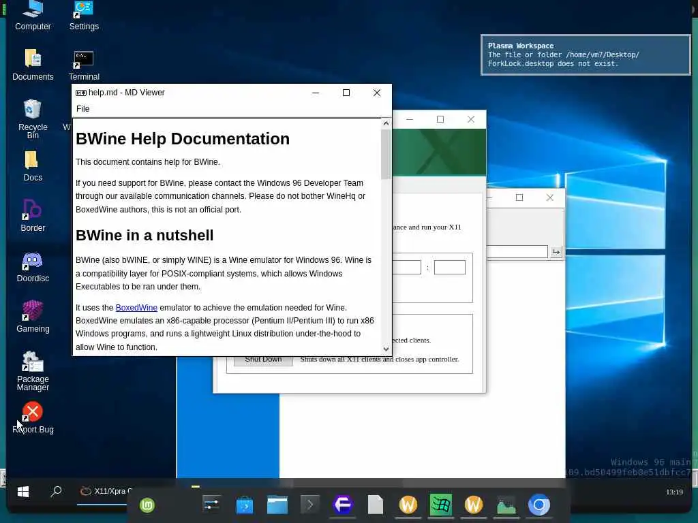Click the blank document icon in dock
This screenshot has width=698, height=523.
(x=376, y=505)
